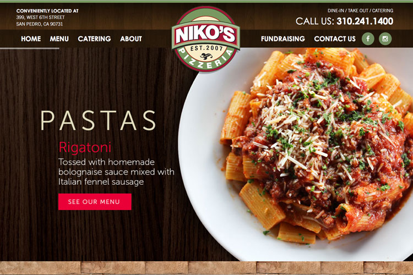Open the Instagram profile icon
This screenshot has width=413, height=275.
pyautogui.click(x=385, y=38)
